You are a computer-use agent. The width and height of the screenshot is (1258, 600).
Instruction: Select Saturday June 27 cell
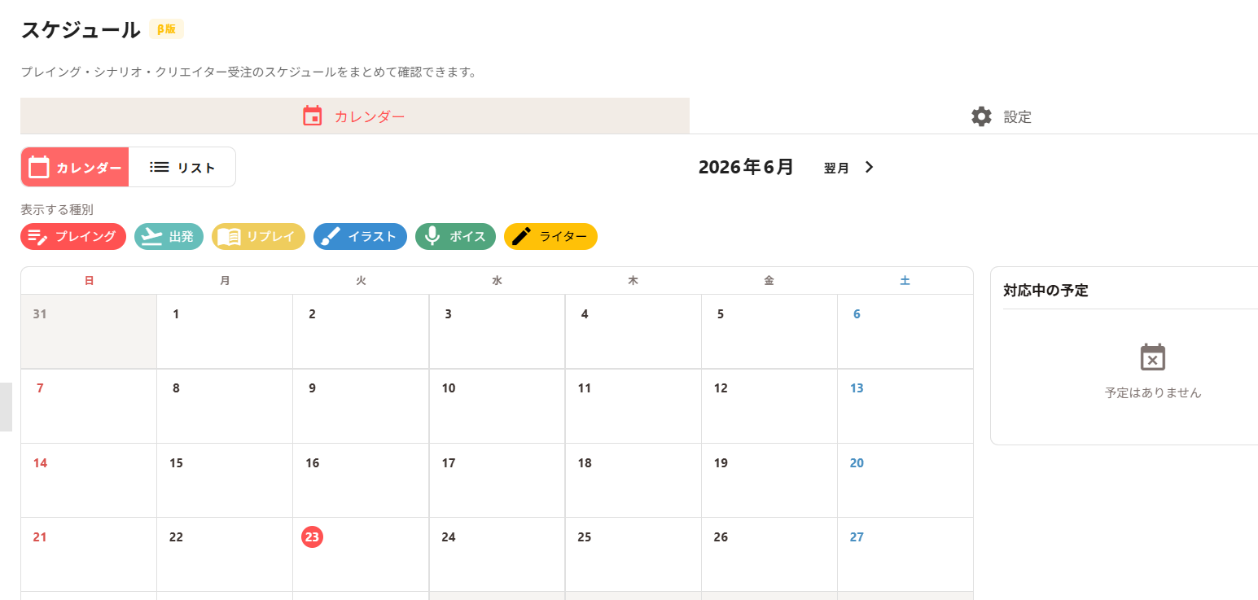[905, 554]
